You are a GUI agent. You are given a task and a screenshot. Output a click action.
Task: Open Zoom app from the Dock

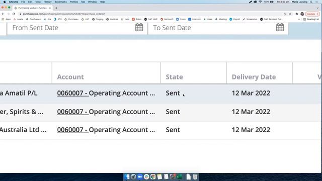coord(140,176)
